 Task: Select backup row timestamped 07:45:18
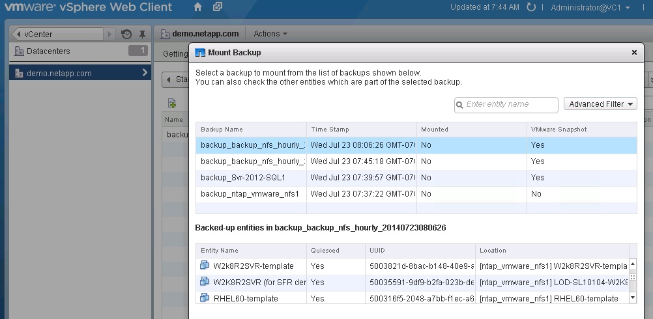tap(416, 161)
